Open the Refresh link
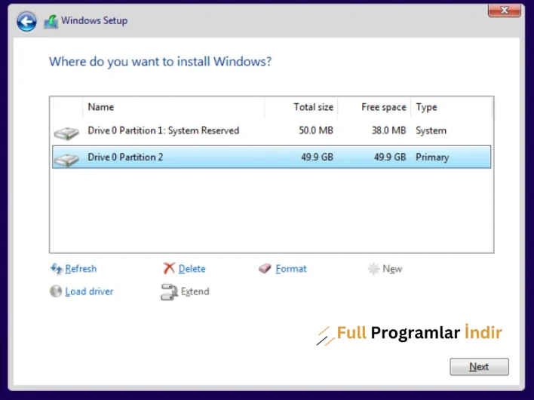The width and height of the screenshot is (534, 400). [81, 269]
